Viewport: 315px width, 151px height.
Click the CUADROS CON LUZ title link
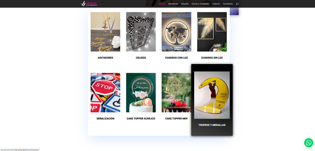[176, 58]
